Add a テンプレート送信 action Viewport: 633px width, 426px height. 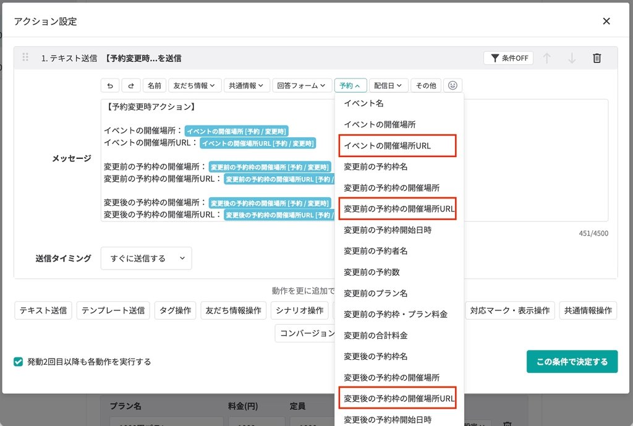click(x=113, y=310)
